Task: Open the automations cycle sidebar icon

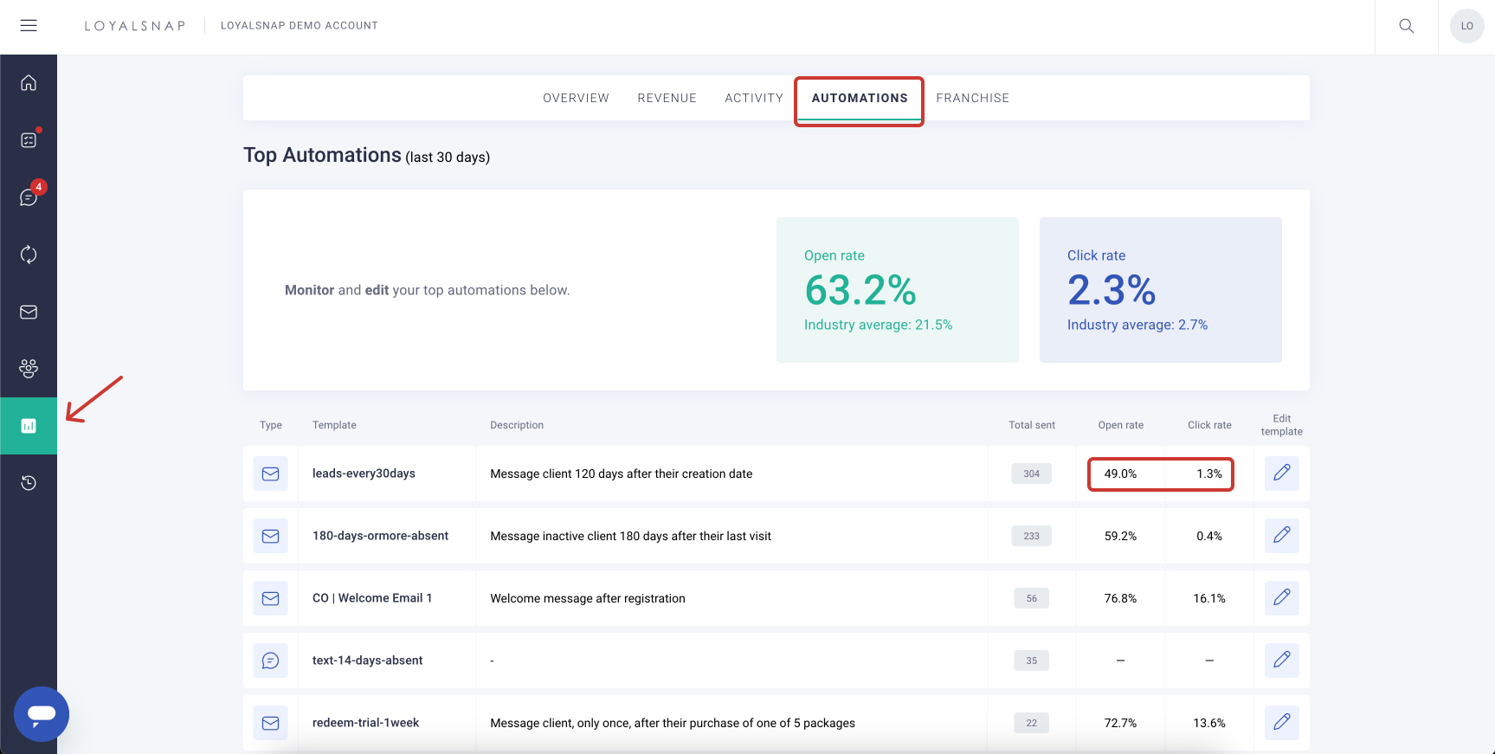Action: (29, 255)
